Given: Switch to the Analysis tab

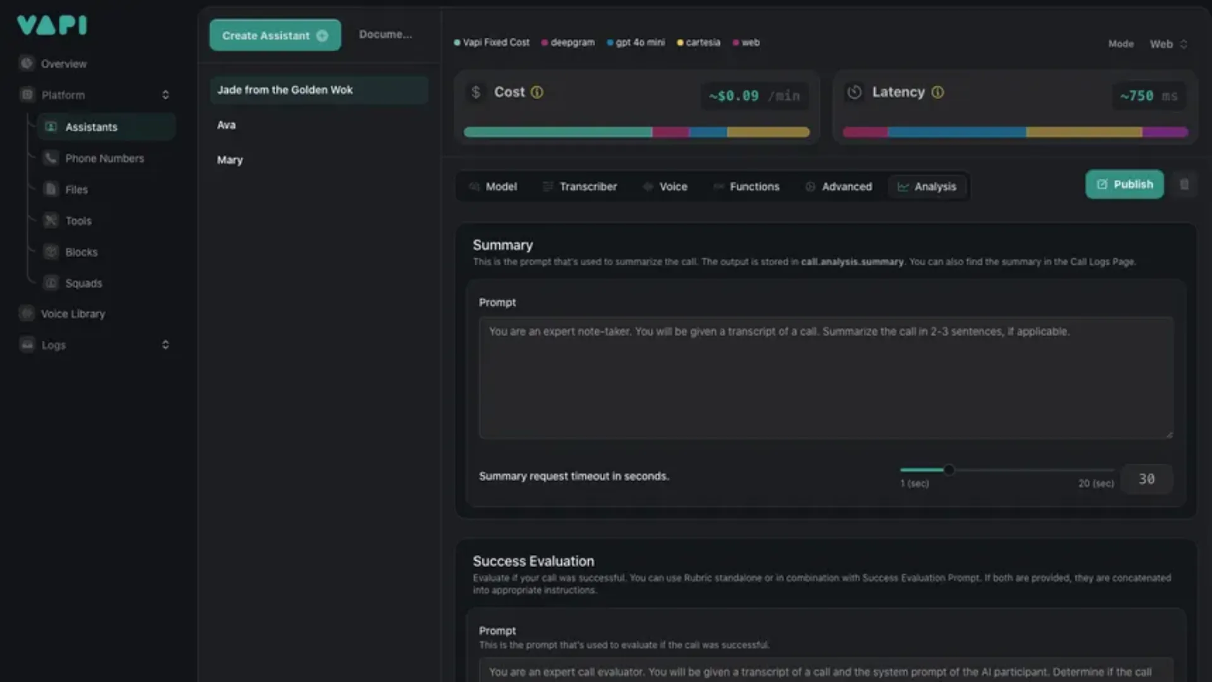Looking at the screenshot, I should click(927, 187).
